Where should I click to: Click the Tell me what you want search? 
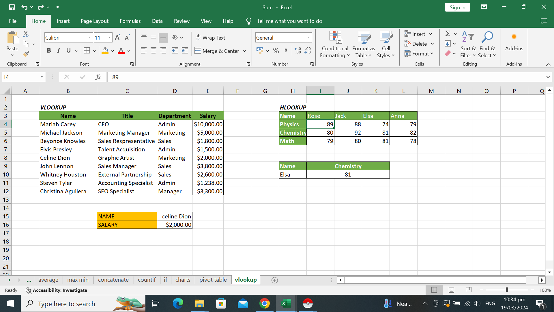pyautogui.click(x=289, y=21)
